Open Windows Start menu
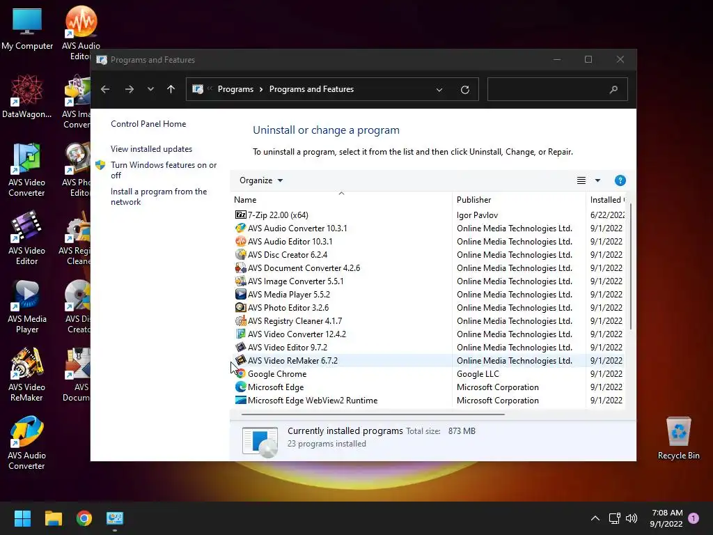 coord(22,518)
